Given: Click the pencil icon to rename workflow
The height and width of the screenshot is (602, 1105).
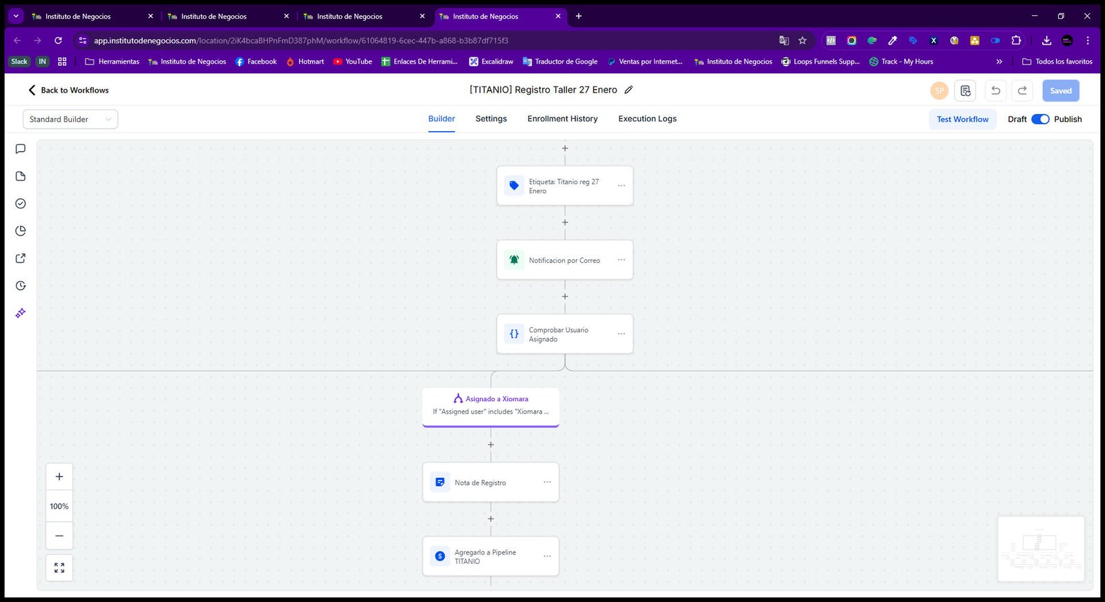Looking at the screenshot, I should coord(628,90).
